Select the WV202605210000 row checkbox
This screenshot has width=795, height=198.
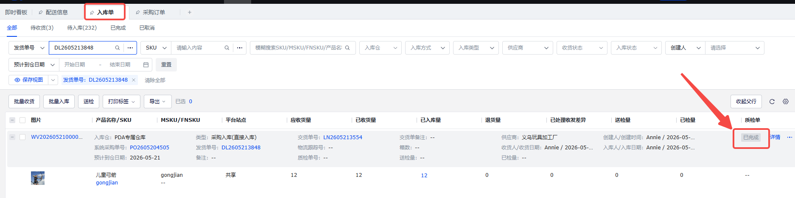[x=22, y=137]
